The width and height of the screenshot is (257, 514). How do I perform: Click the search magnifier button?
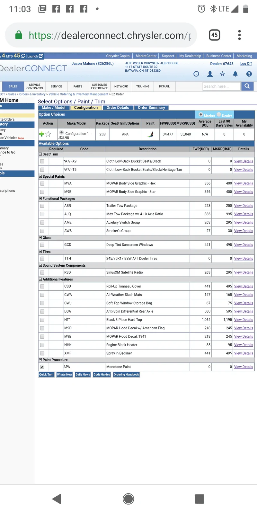coord(247,86)
